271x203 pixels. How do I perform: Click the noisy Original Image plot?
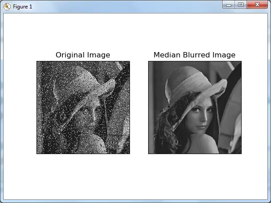coord(83,107)
